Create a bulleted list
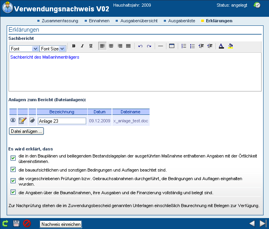The width and height of the screenshot is (269, 229). tap(192, 46)
